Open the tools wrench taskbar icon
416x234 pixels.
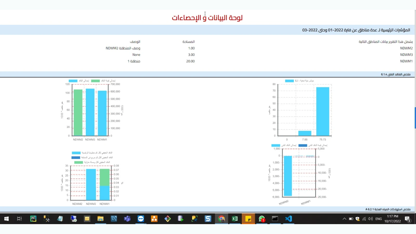[47, 219]
